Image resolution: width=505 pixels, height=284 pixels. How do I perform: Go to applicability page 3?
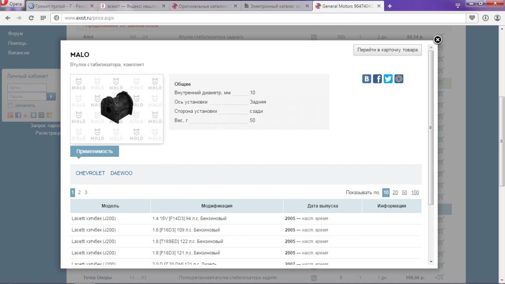click(86, 193)
